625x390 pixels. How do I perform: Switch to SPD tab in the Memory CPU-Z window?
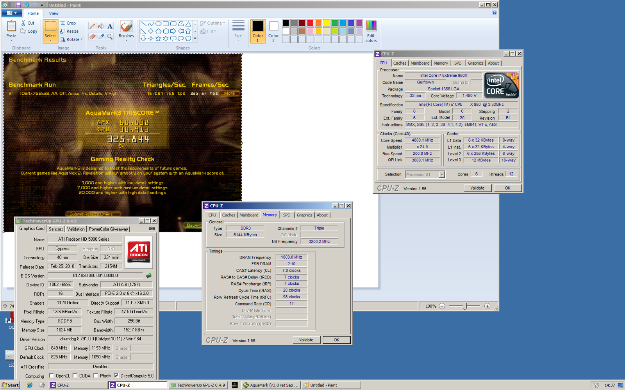(x=287, y=215)
